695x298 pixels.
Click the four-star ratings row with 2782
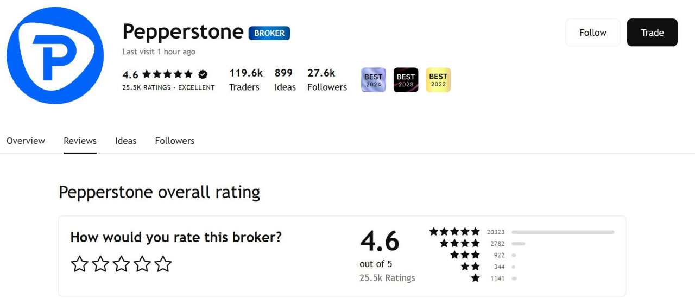[x=483, y=244]
